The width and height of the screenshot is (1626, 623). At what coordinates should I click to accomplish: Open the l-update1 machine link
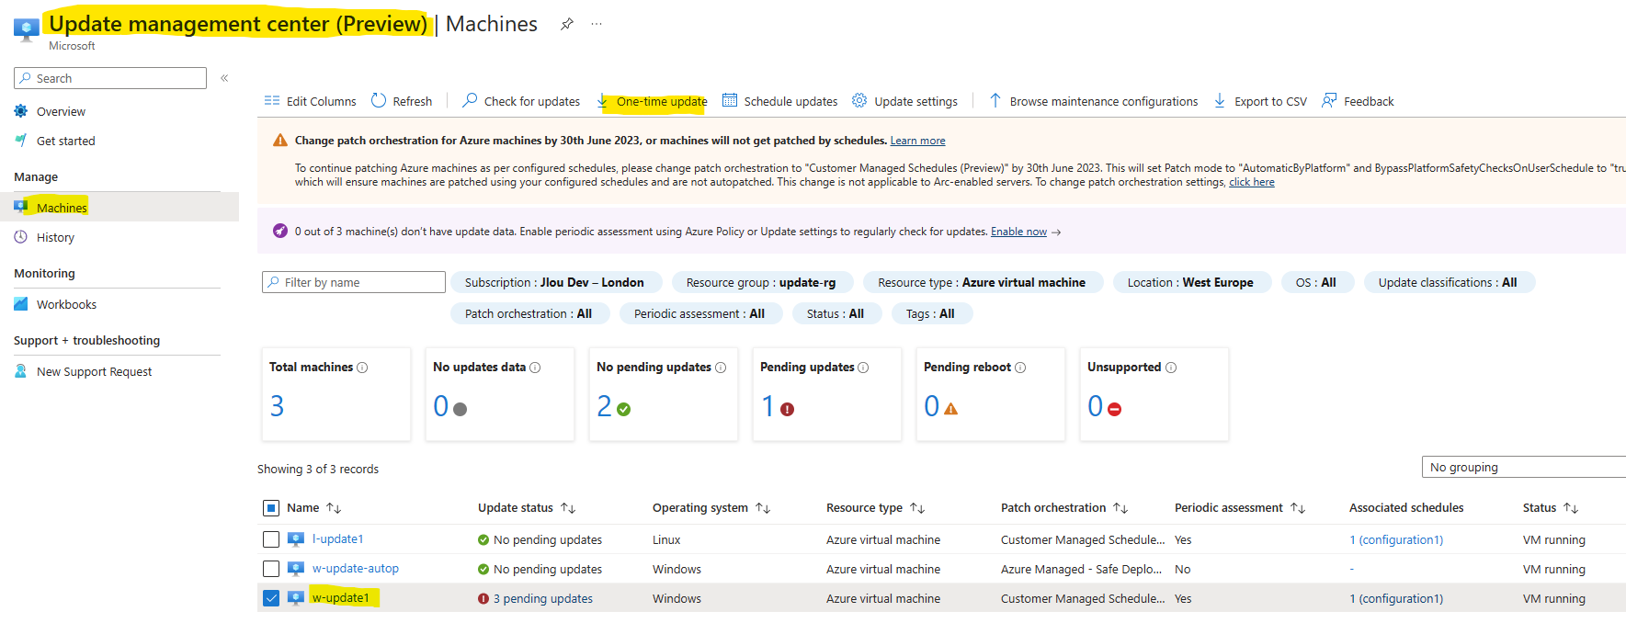coord(338,539)
